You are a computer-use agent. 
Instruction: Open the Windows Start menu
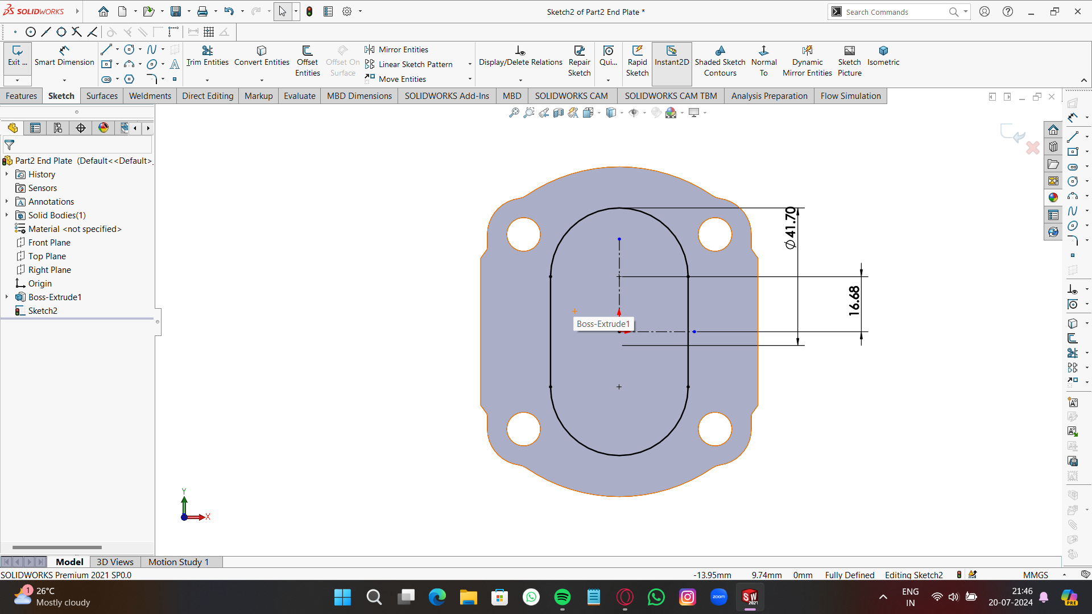tap(343, 597)
